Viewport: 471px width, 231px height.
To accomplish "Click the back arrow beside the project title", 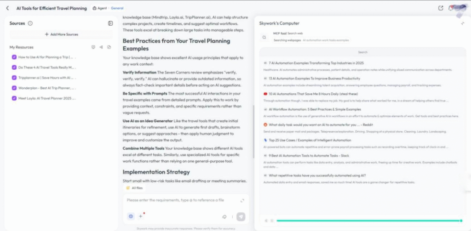I will coord(7,8).
